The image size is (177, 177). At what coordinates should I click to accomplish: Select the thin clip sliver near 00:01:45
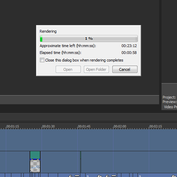coord(81,162)
